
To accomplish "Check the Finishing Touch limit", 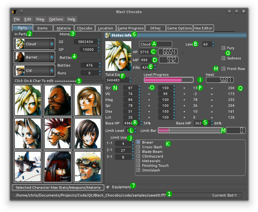I will tap(138, 165).
